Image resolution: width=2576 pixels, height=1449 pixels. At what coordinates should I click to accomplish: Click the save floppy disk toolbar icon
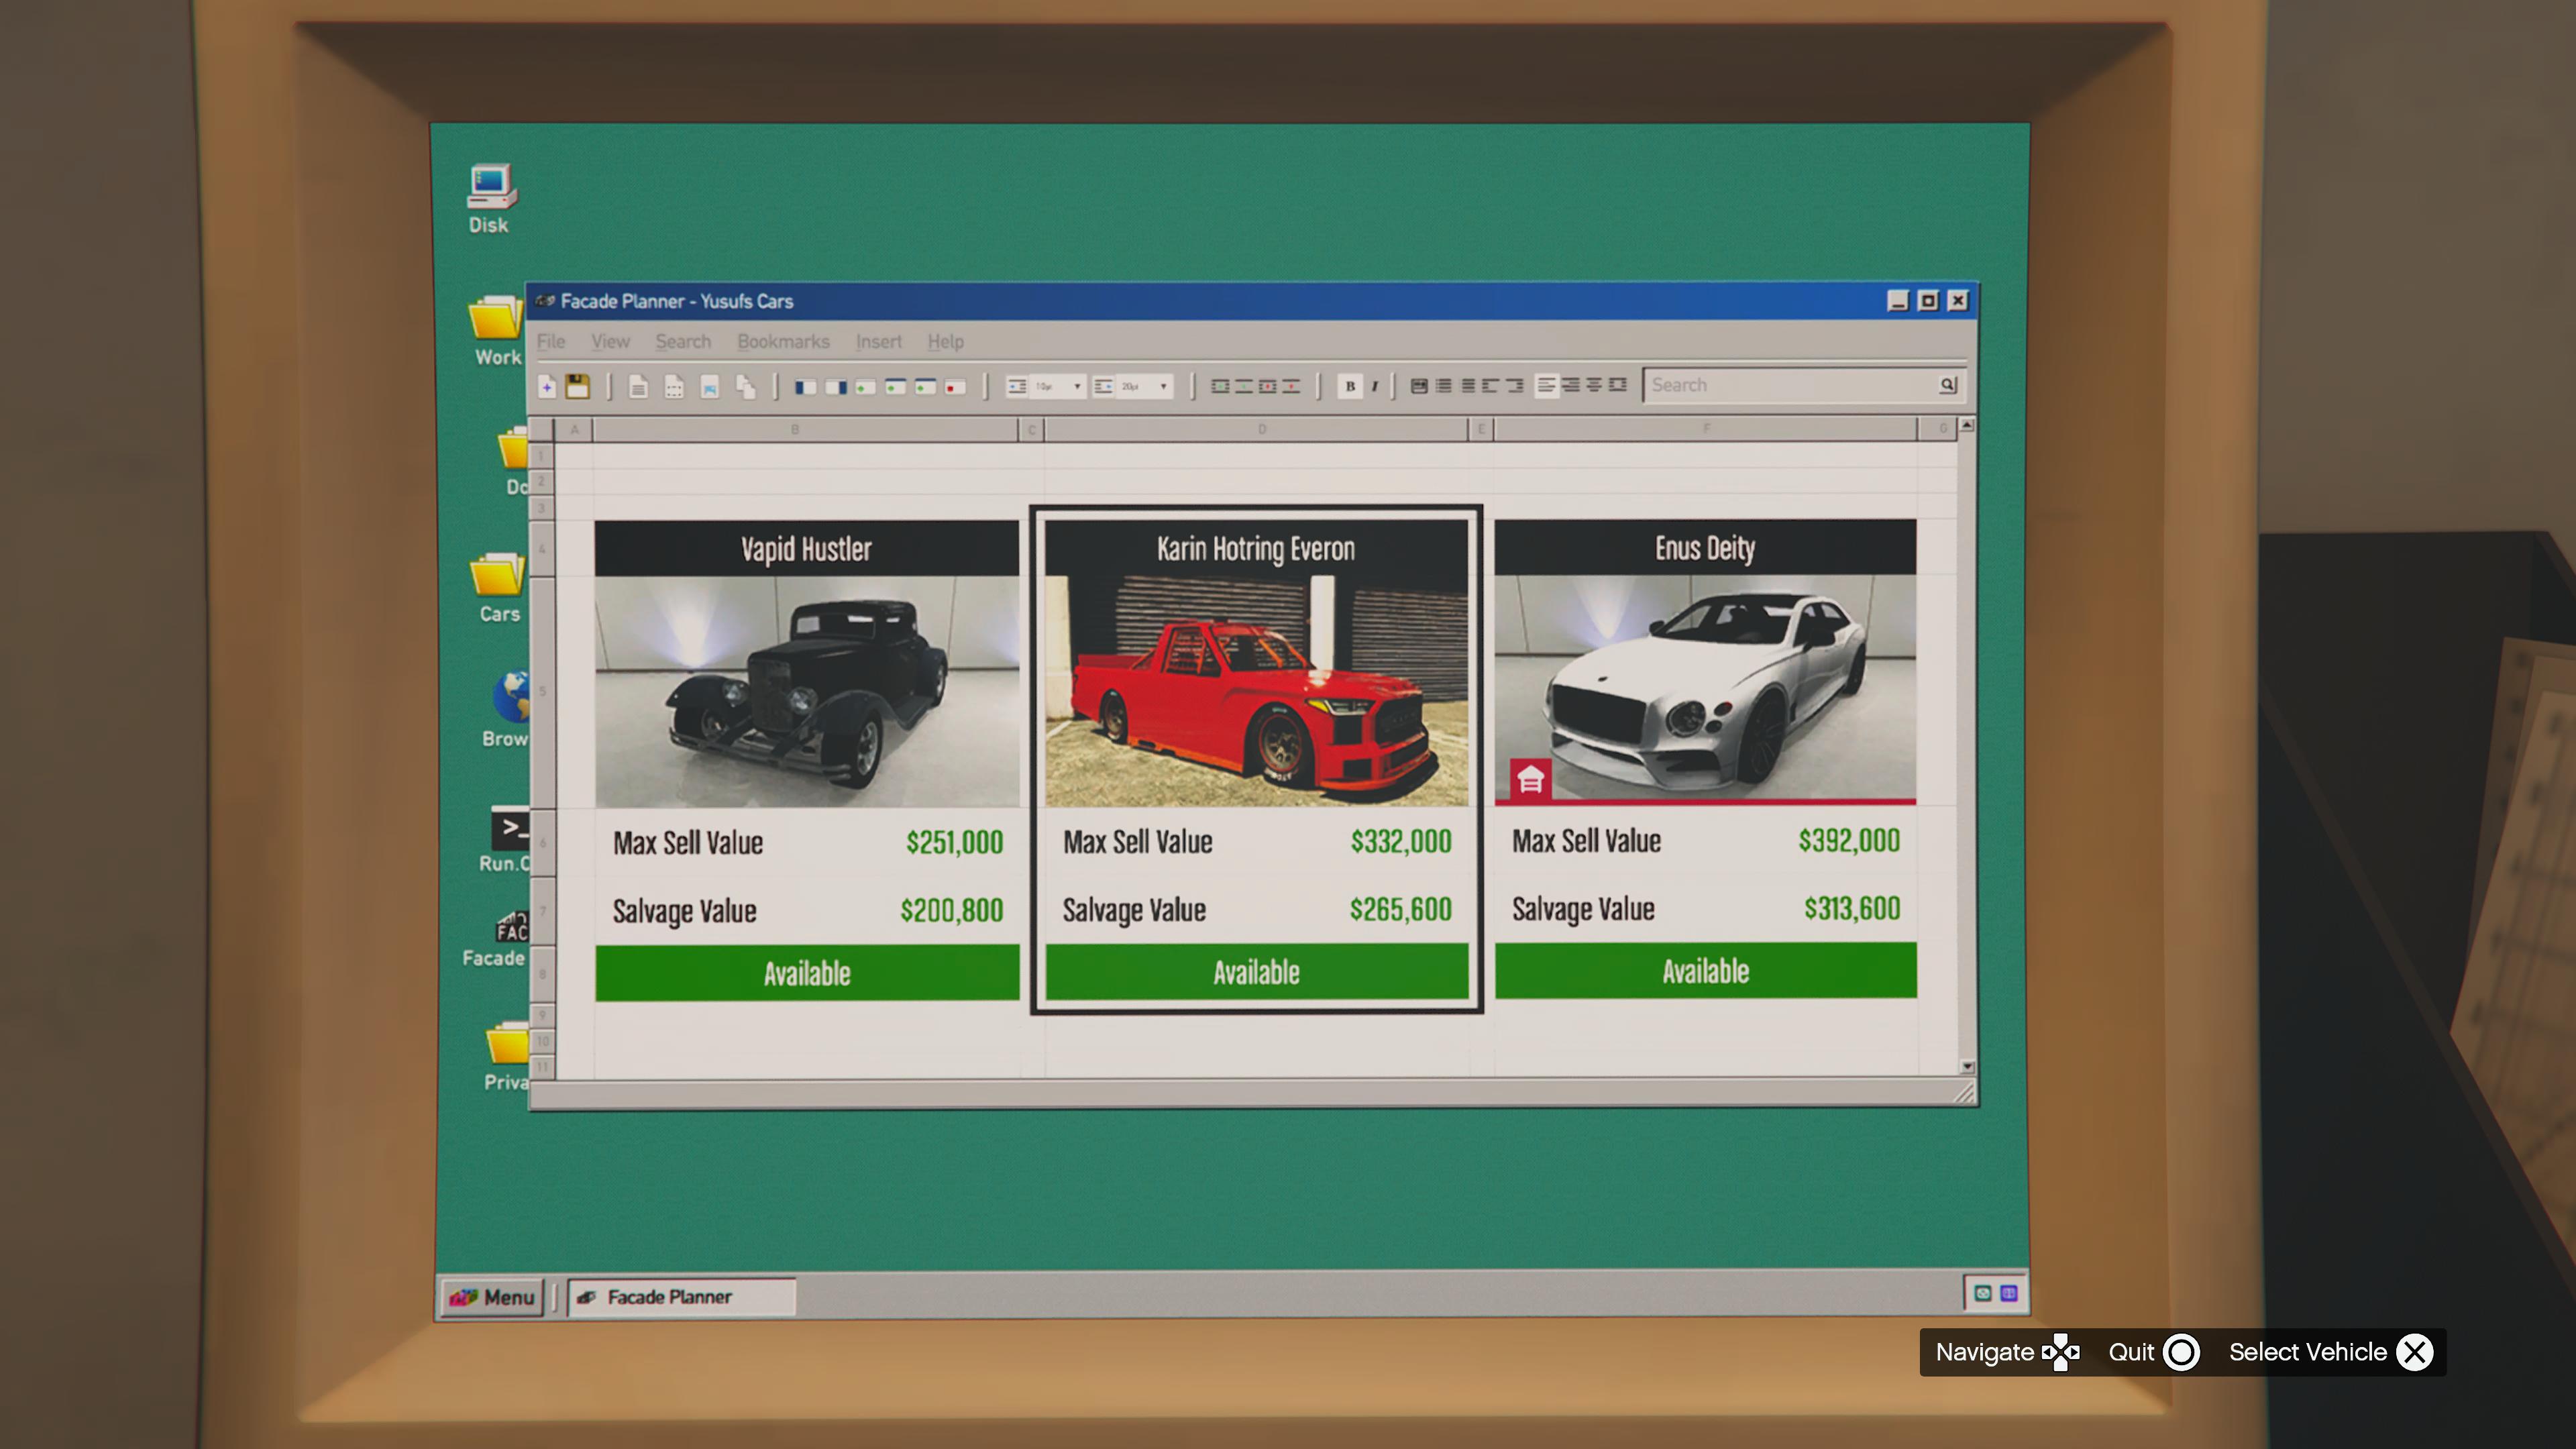pos(577,387)
